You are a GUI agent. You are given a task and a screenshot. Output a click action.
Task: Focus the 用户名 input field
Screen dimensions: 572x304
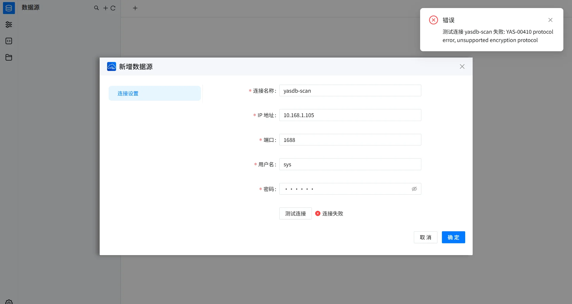pyautogui.click(x=350, y=164)
